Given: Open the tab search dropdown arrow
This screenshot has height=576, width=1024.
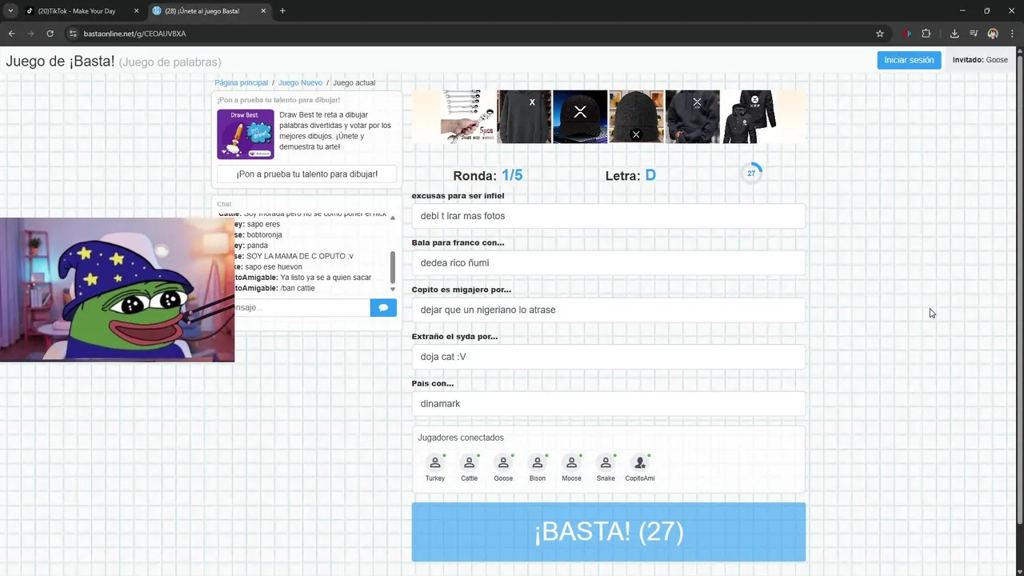Looking at the screenshot, I should pyautogui.click(x=10, y=11).
